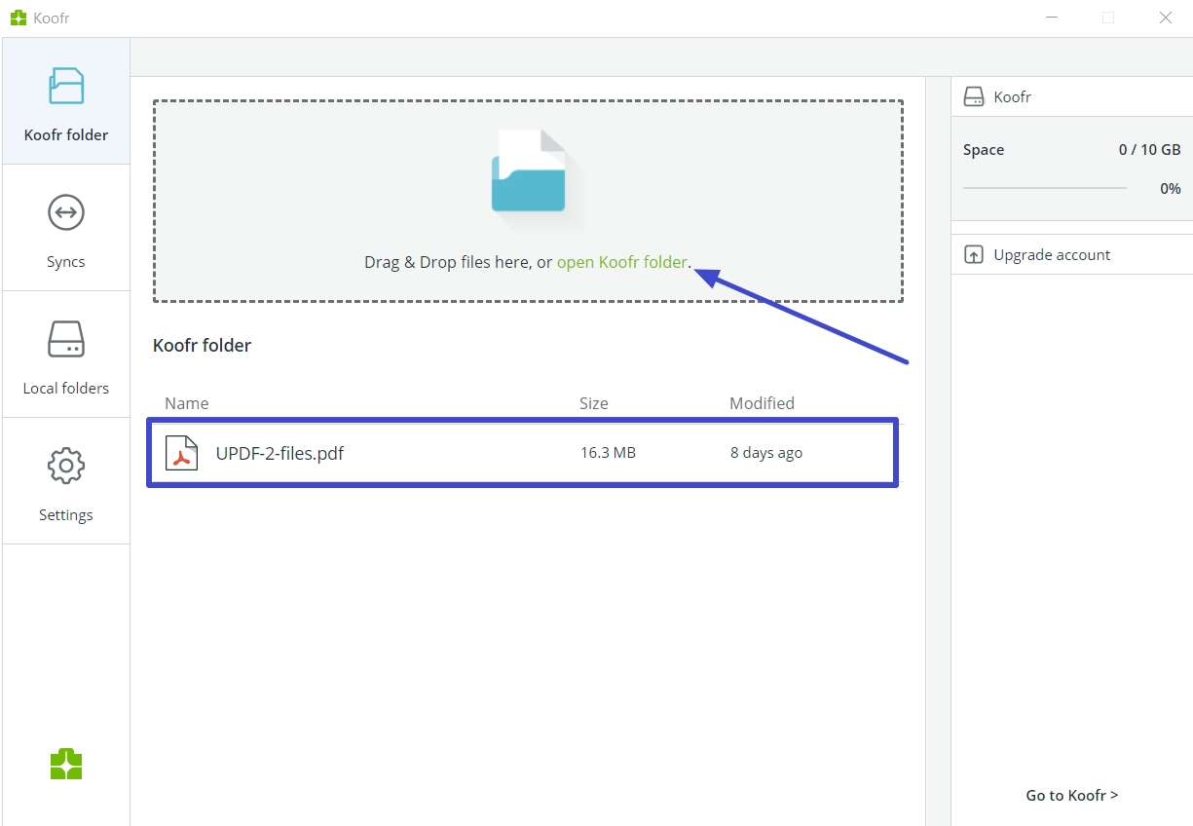1193x826 pixels.
Task: Click the blue folder icon in drop area
Action: pos(529,171)
